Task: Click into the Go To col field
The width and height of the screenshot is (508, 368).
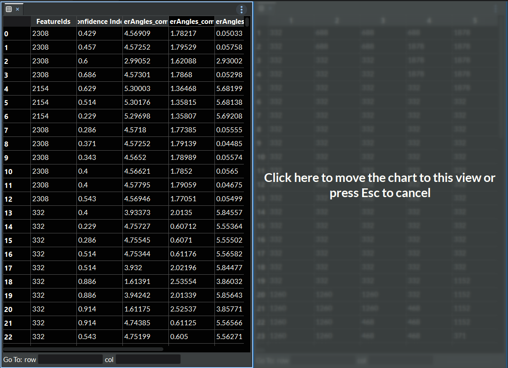Action: coord(148,359)
